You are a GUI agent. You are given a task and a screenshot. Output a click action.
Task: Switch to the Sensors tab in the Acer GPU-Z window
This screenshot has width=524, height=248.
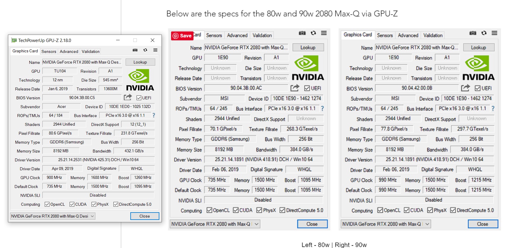49,51
